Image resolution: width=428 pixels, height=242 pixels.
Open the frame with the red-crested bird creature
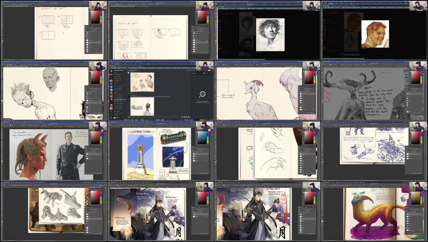(x=267, y=91)
